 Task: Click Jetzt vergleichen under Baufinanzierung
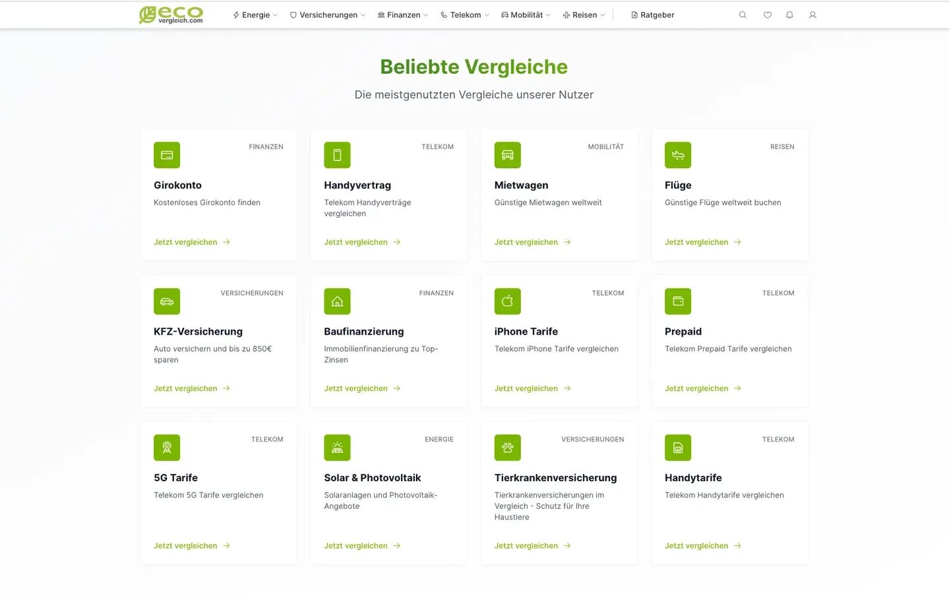tap(362, 388)
